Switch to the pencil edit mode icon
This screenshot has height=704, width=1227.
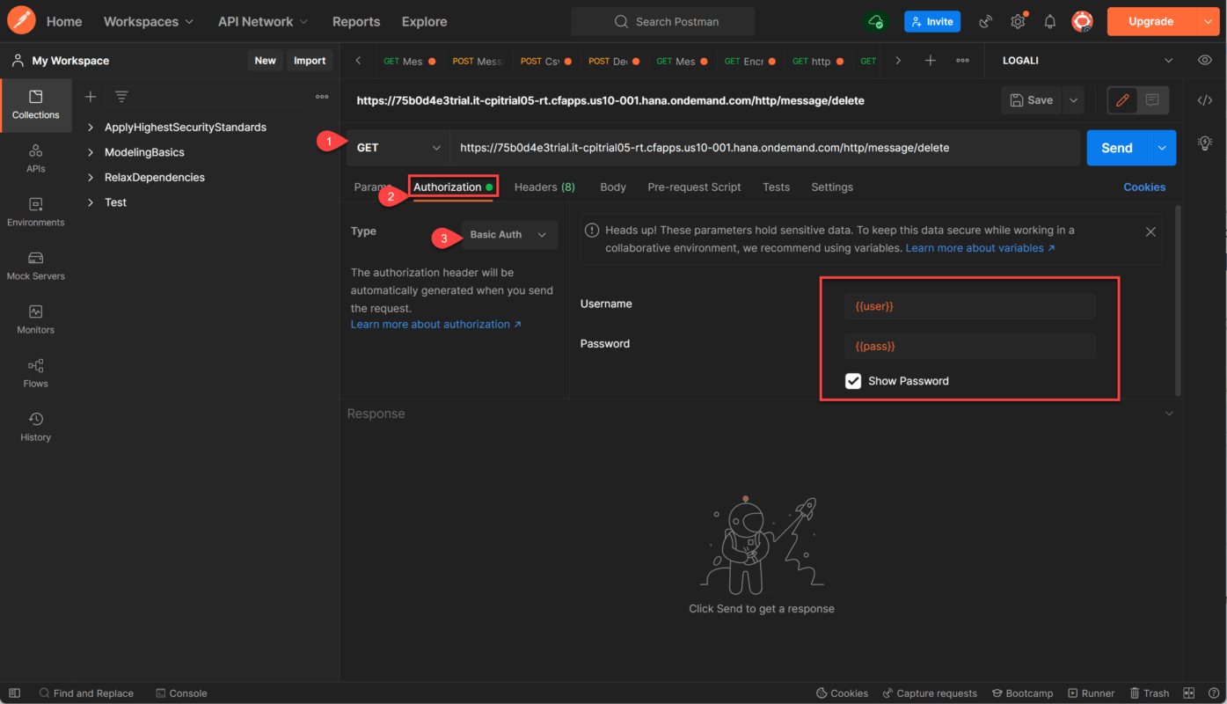[x=1122, y=100]
